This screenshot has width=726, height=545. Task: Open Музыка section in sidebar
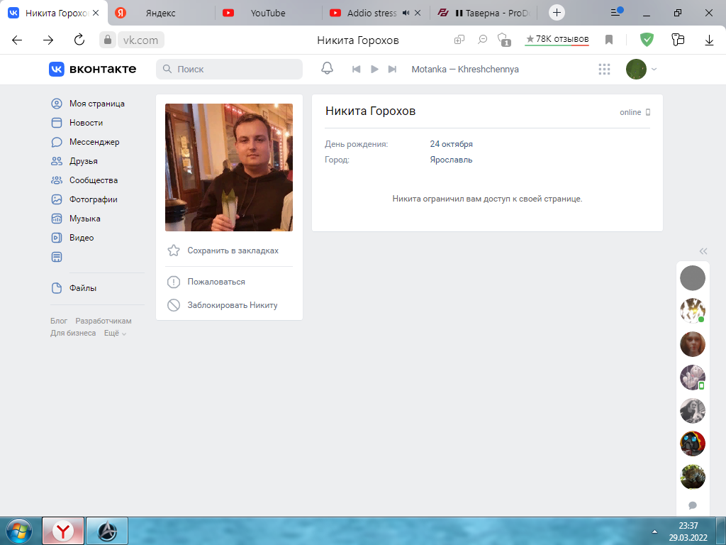pos(84,219)
